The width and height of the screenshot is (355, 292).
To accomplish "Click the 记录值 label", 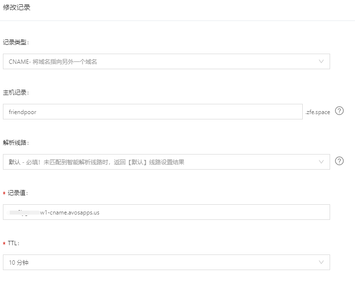I will point(18,193).
